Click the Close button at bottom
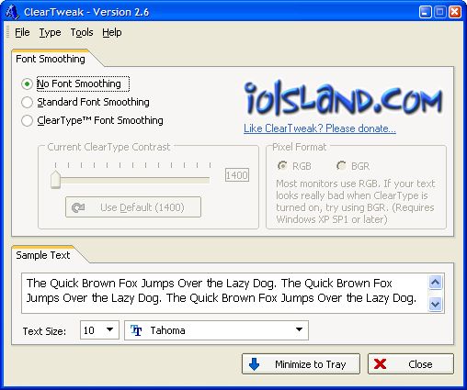 pyautogui.click(x=411, y=364)
